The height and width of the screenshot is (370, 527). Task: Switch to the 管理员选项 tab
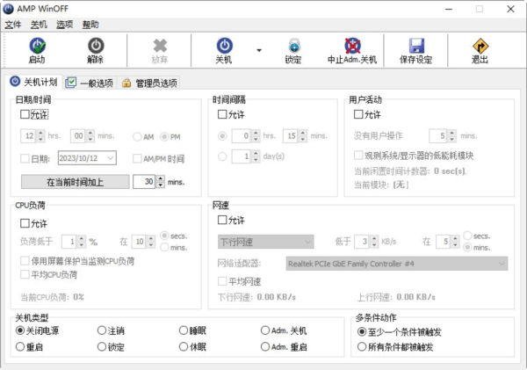[149, 83]
